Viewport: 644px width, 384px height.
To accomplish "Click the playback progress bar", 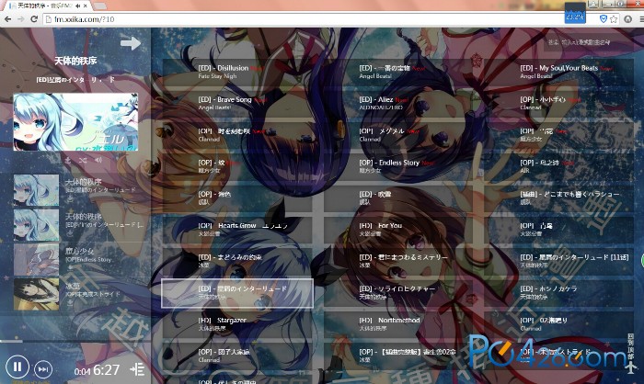I will pyautogui.click(x=75, y=341).
